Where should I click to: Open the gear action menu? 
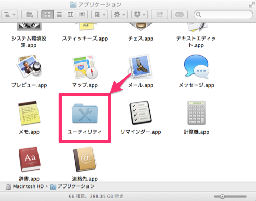tap(120, 15)
